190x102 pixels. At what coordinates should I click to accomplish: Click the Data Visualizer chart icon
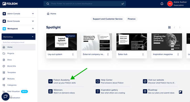coord(4,91)
